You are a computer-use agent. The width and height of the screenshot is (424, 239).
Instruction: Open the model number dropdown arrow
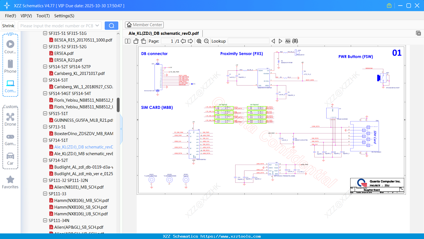pyautogui.click(x=97, y=26)
